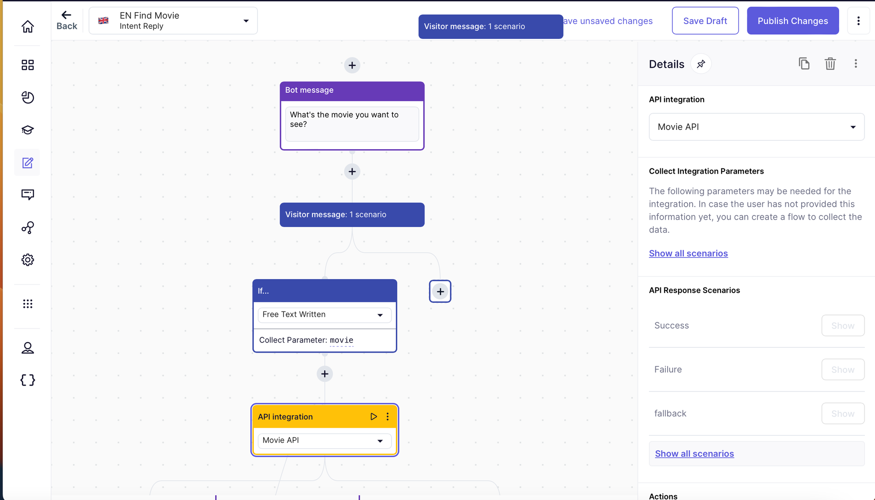The height and width of the screenshot is (500, 875).
Task: Click the curly braces code icon
Action: pyautogui.click(x=28, y=380)
